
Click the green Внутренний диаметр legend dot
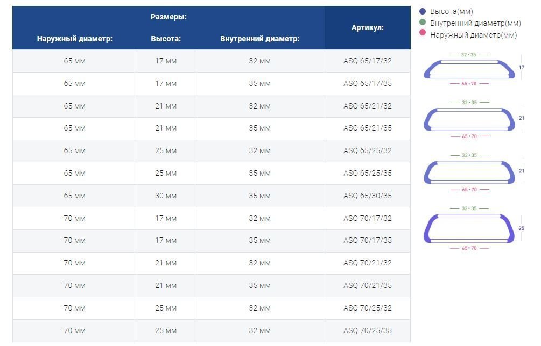(x=423, y=23)
